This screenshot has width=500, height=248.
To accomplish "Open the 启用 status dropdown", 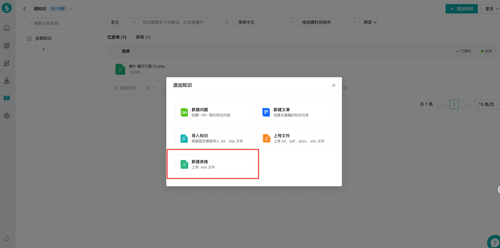I will click(489, 51).
